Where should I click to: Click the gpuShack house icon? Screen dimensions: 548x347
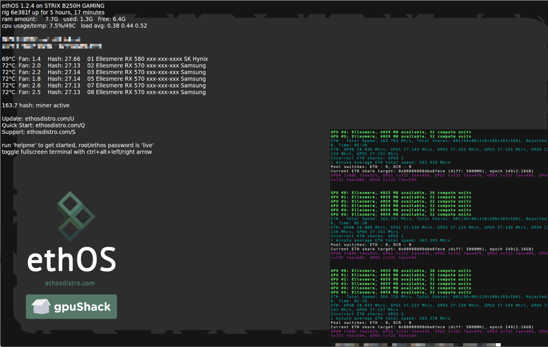point(41,306)
